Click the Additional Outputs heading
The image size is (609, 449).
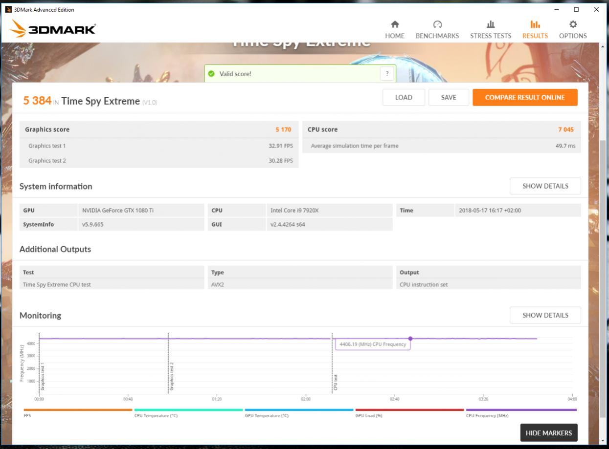pos(55,249)
